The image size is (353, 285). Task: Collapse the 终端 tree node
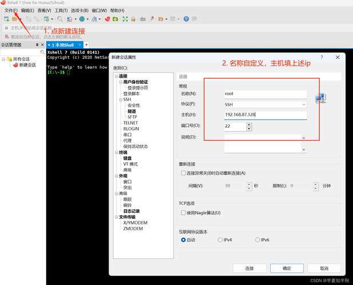pos(117,153)
